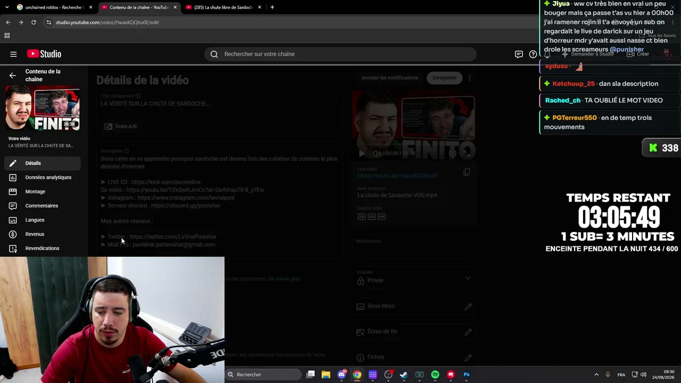This screenshot has width=681, height=383.
Task: Open File Explorer from the taskbar
Action: (326, 374)
